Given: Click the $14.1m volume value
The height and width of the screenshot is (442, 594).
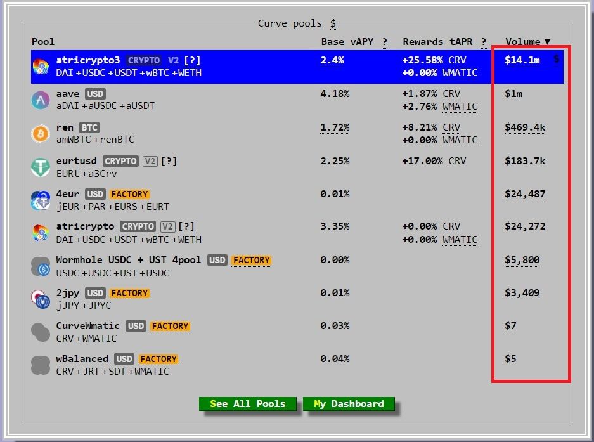Looking at the screenshot, I should [x=522, y=60].
